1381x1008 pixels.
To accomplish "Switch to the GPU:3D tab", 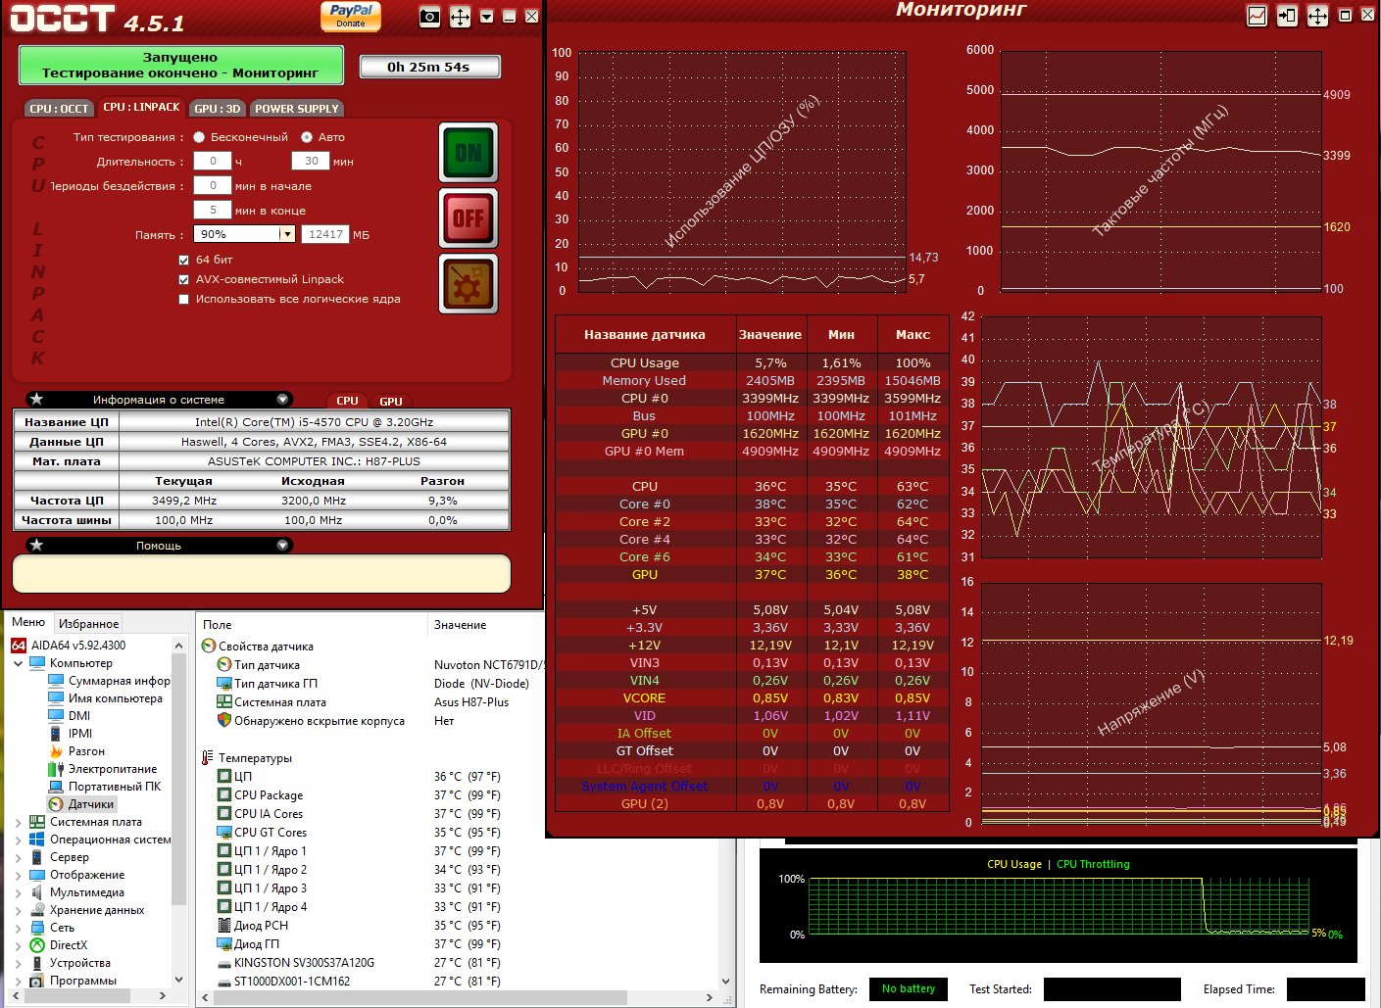I will [218, 109].
